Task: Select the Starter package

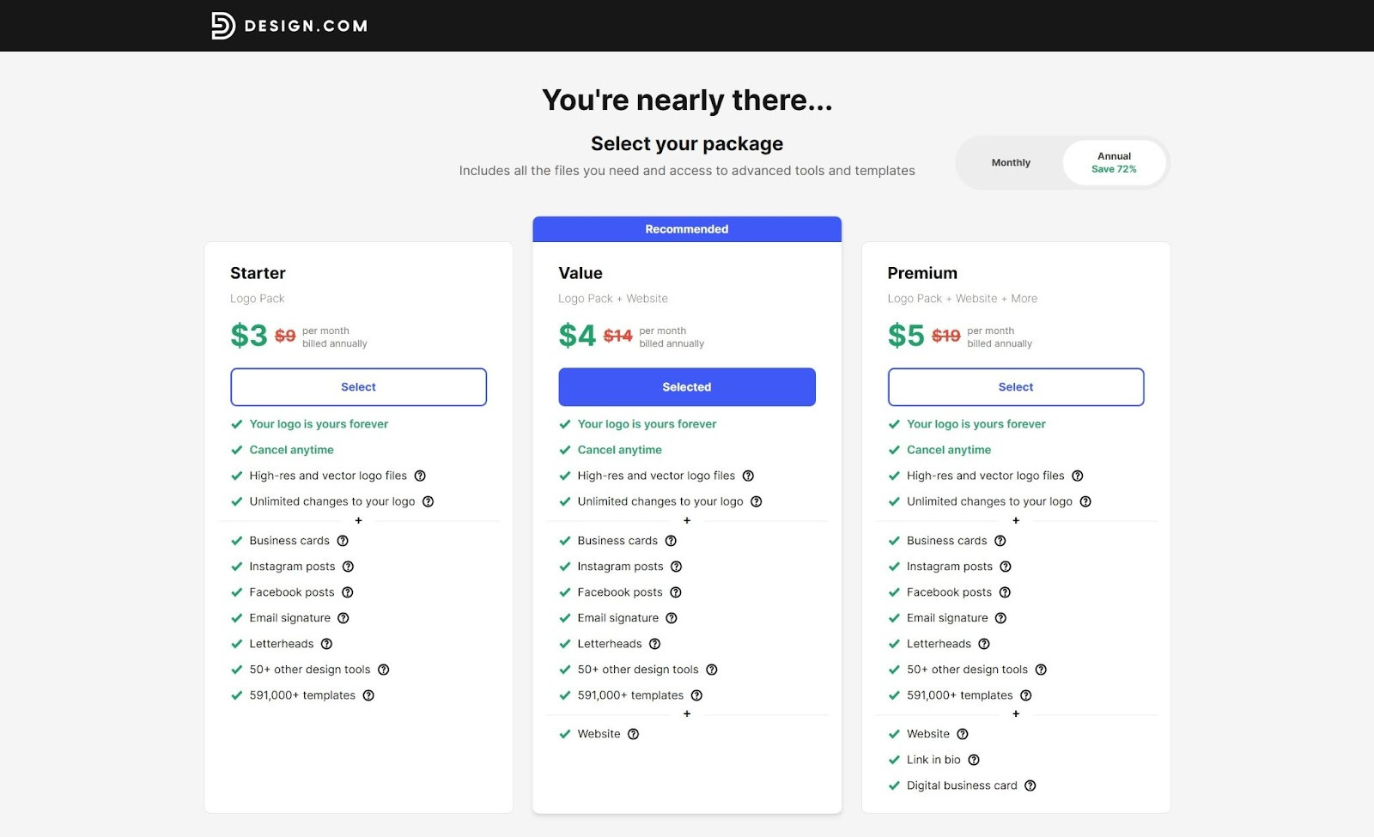Action: pyautogui.click(x=358, y=387)
